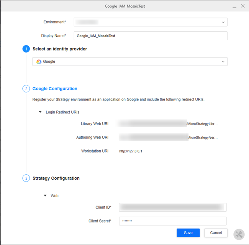The image size is (249, 245).
Task: Focus the Display Name text field
Action: [x=151, y=36]
